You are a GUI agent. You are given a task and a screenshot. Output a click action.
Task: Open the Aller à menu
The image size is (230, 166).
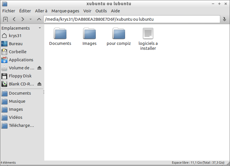(x=41, y=11)
